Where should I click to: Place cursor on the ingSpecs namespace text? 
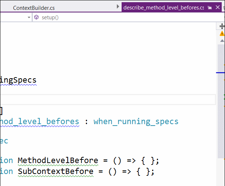[18, 80]
